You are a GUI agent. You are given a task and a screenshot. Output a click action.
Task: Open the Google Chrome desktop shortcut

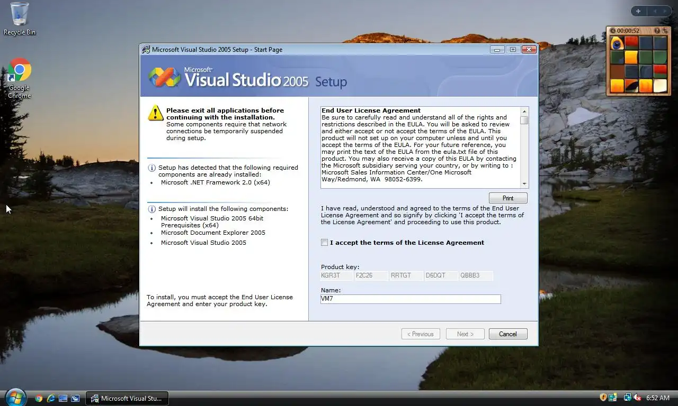pyautogui.click(x=19, y=78)
